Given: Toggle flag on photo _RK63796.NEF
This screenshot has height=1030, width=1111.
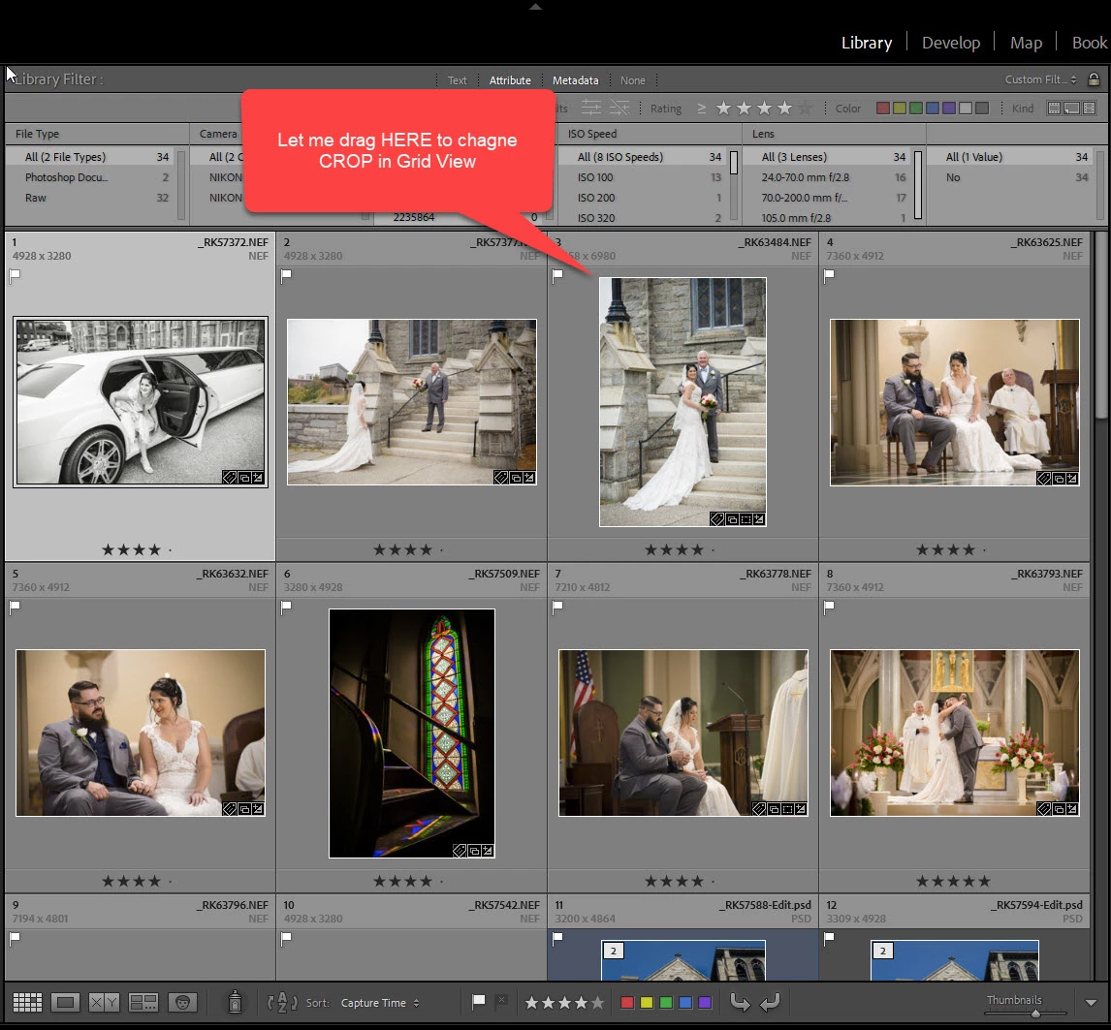Looking at the screenshot, I should click(15, 939).
